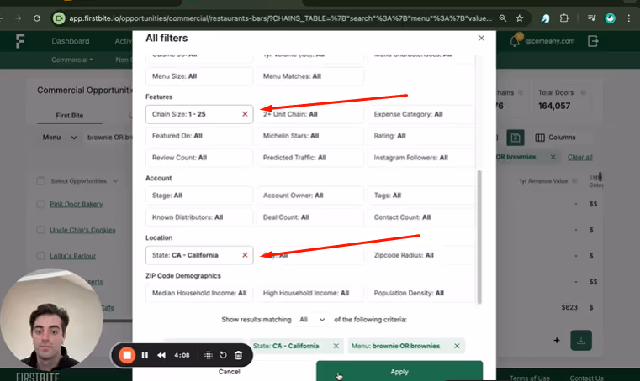Open the browser extensions puzzle icon
This screenshot has width=640, height=381.
pyautogui.click(x=564, y=18)
